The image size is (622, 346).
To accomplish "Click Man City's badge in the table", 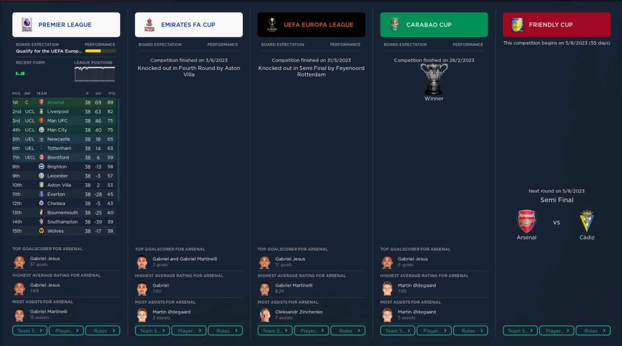I will (41, 130).
